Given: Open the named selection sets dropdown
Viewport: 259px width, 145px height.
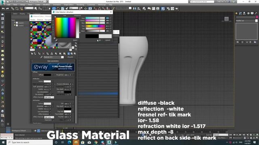Looking at the screenshot, I should [x=123, y=8].
